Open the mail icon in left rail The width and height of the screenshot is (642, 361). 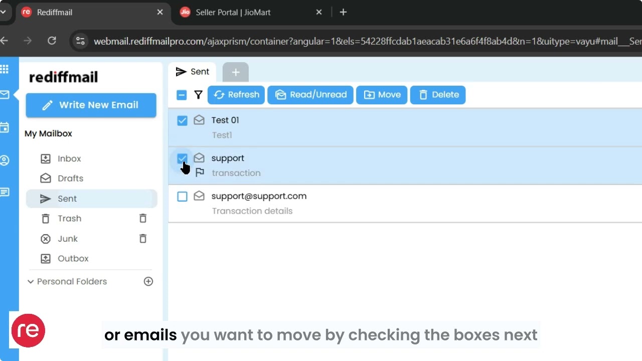coord(5,94)
